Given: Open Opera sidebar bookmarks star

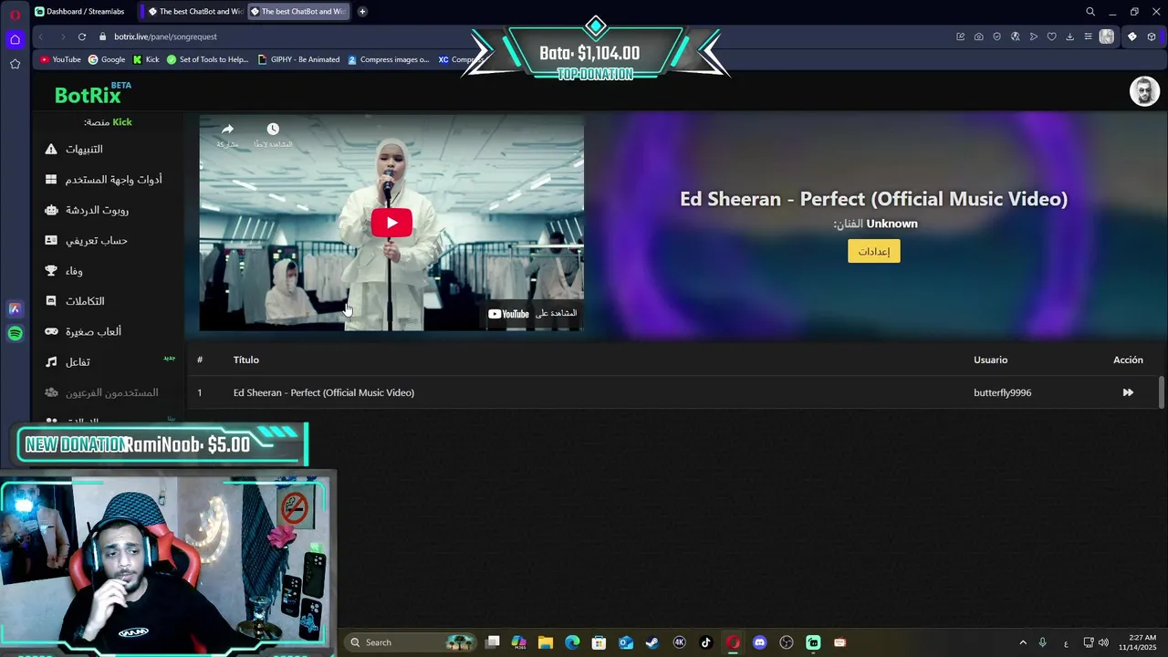Looking at the screenshot, I should (x=15, y=64).
